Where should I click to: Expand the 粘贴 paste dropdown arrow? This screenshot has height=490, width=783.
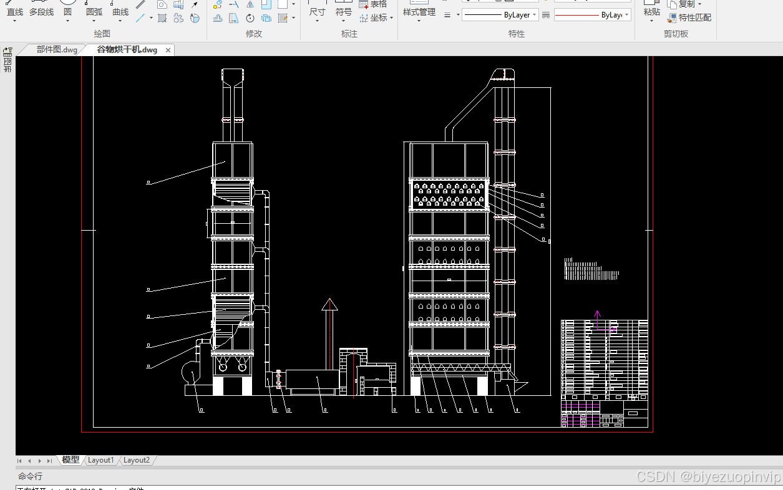pyautogui.click(x=651, y=21)
